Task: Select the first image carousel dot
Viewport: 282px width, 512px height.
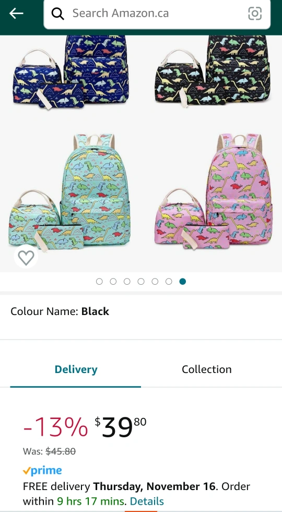Action: tap(99, 282)
